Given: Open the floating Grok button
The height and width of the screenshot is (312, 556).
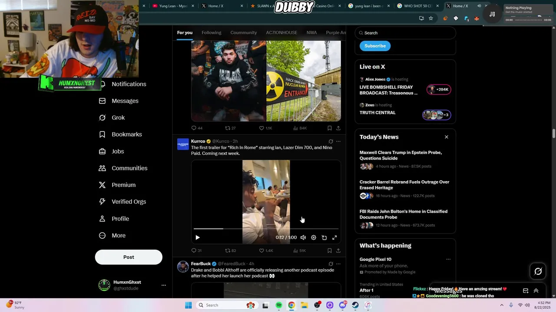Looking at the screenshot, I should pyautogui.click(x=538, y=271).
